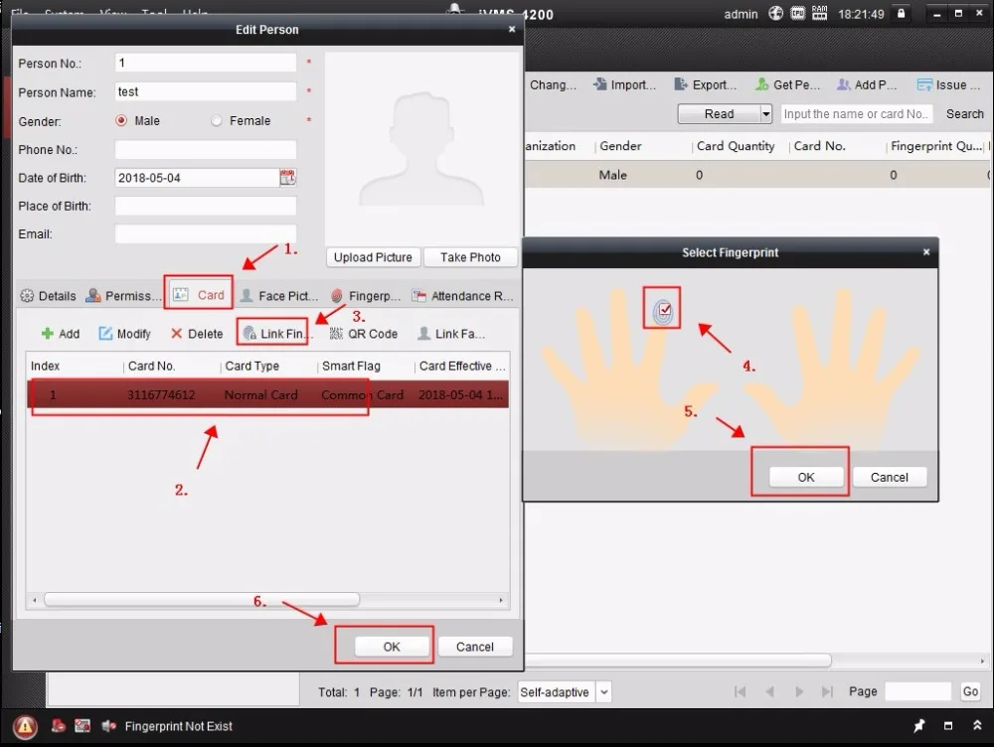Click the Phone No. input field
The width and height of the screenshot is (994, 747).
click(206, 150)
